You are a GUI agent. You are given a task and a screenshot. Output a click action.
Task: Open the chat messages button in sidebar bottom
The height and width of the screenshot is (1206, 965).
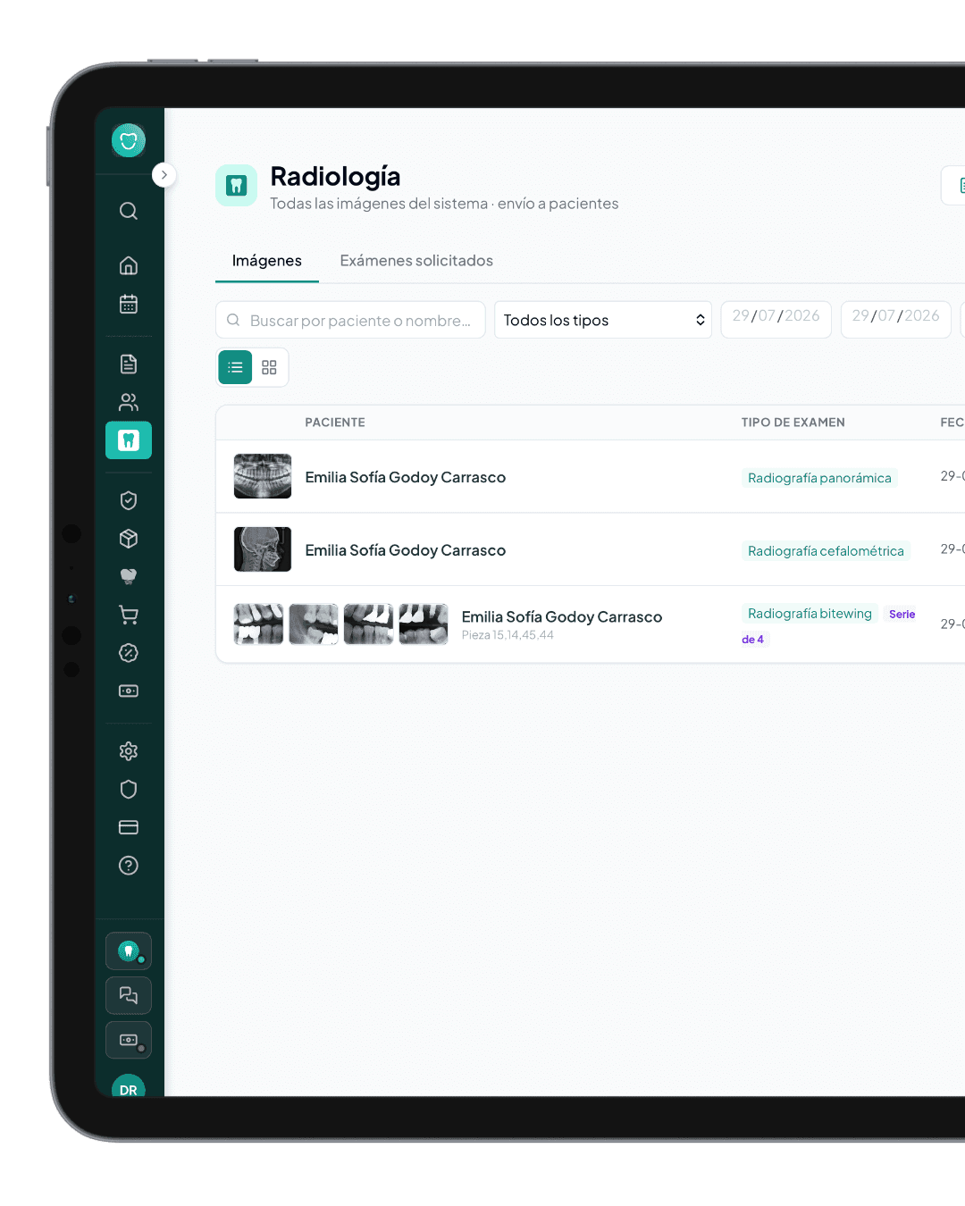point(129,995)
